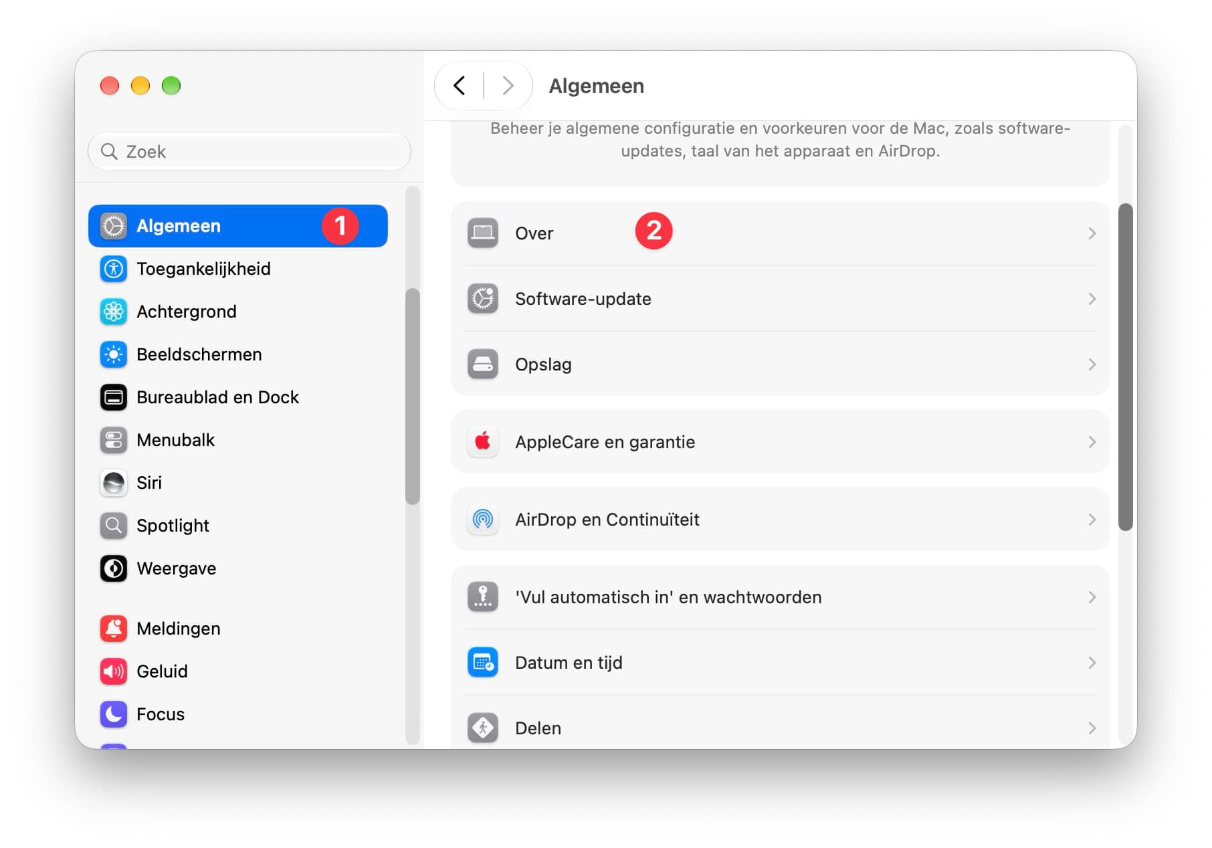Viewport: 1212px width, 848px height.
Task: Select the Menubalk icon
Action: point(114,440)
